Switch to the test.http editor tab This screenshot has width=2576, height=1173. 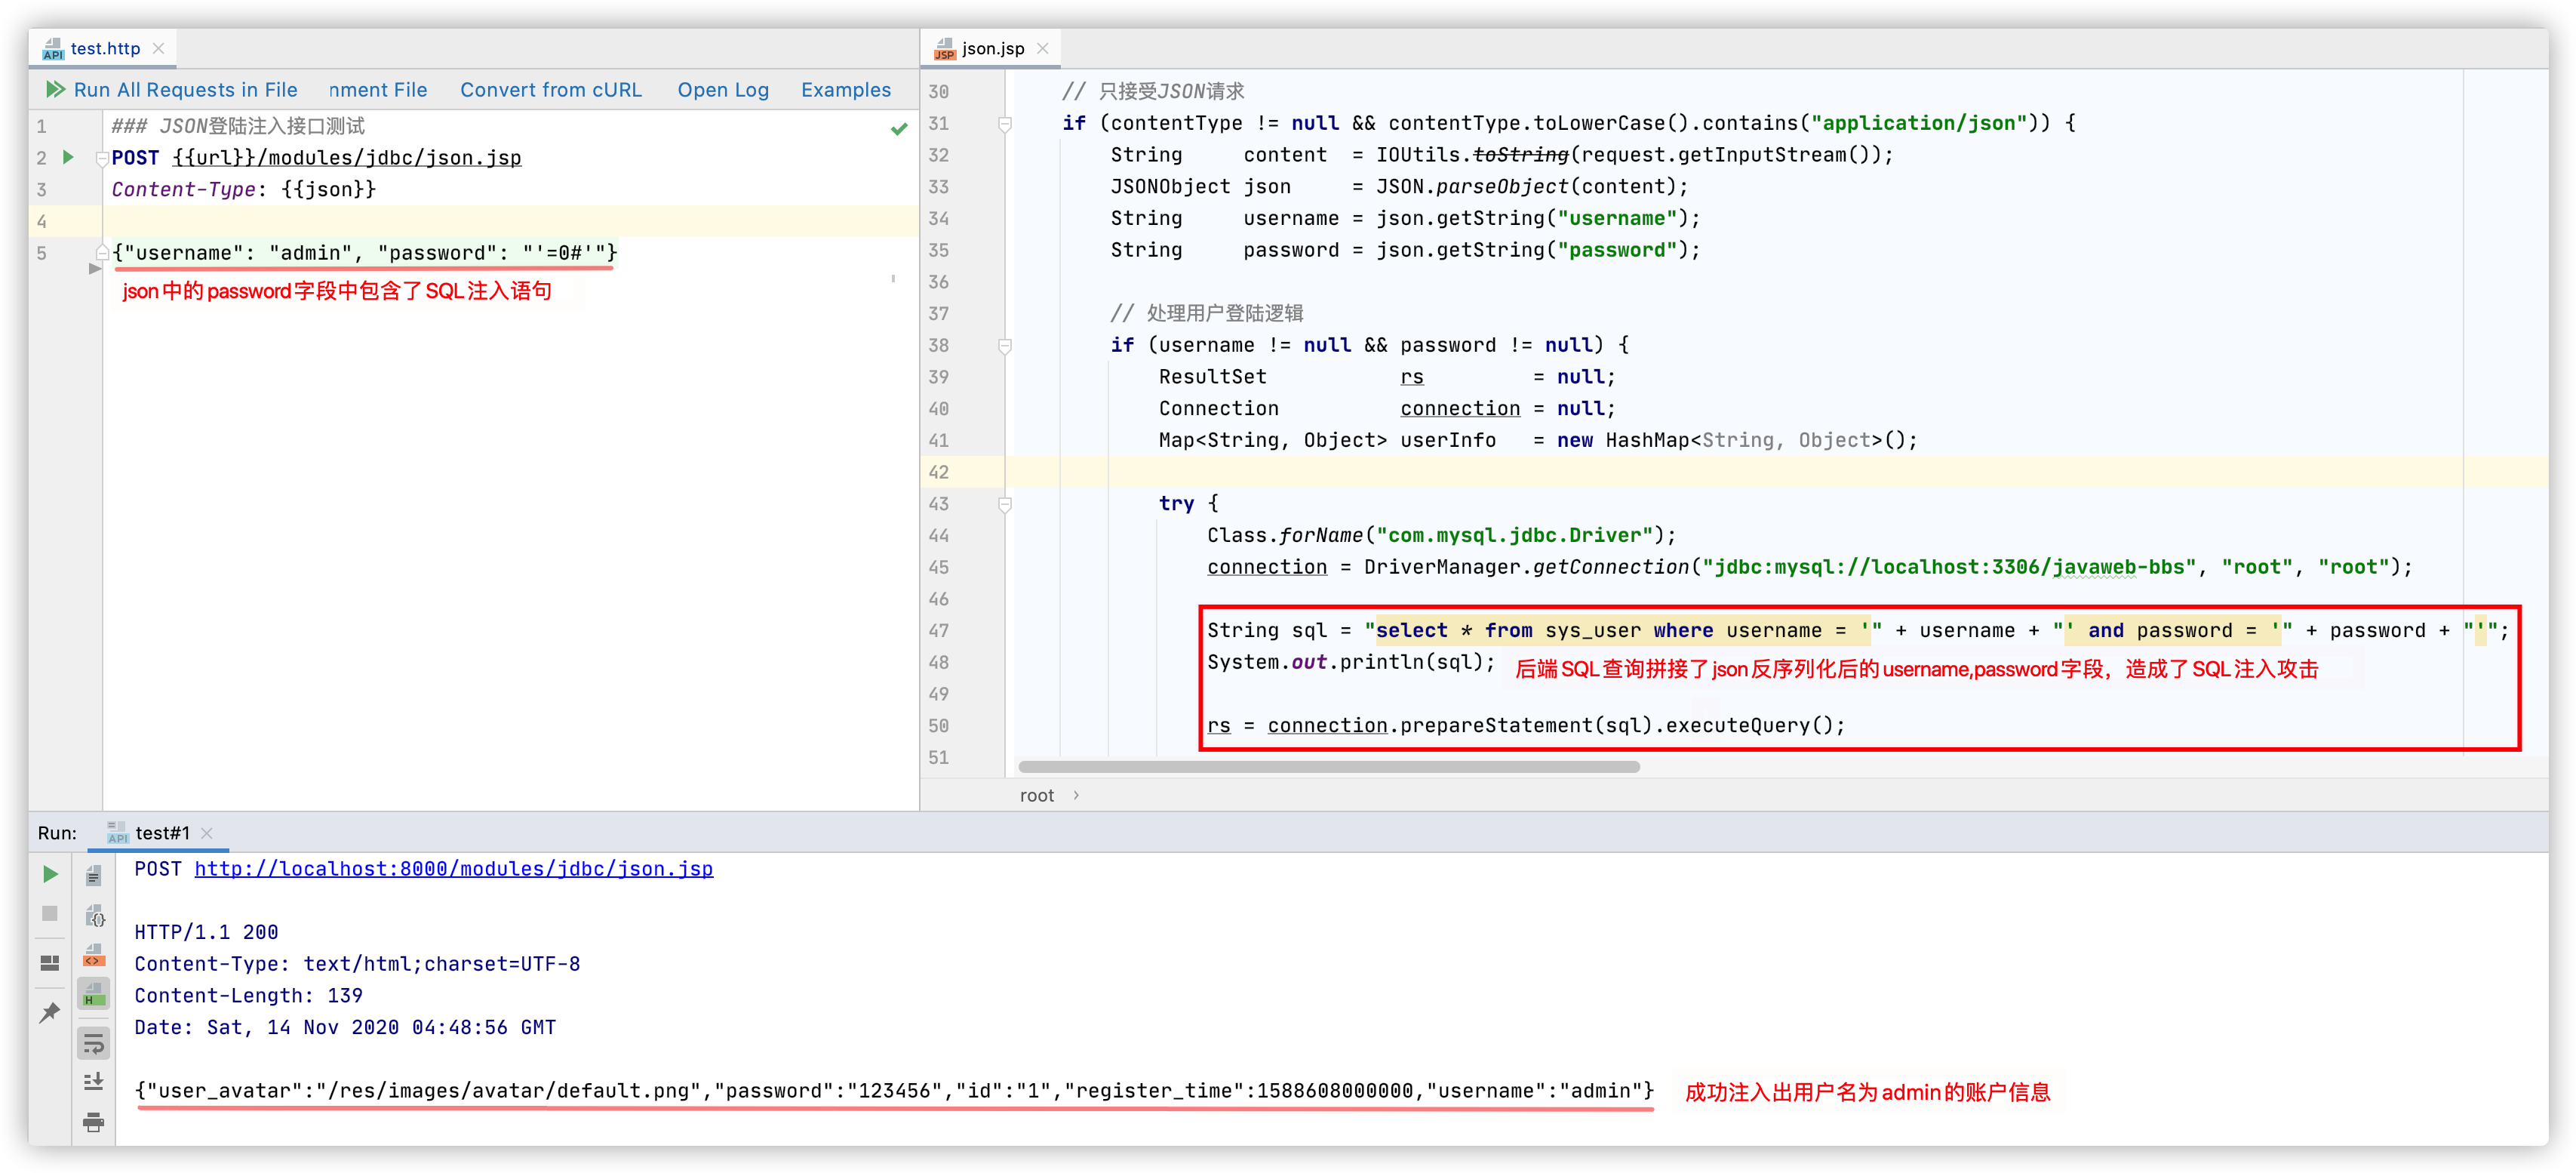coord(103,48)
